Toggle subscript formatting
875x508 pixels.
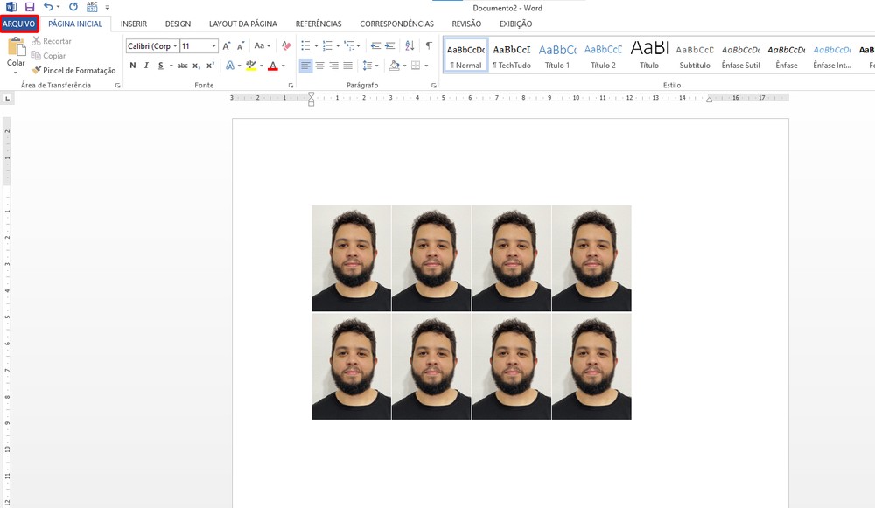pyautogui.click(x=197, y=65)
